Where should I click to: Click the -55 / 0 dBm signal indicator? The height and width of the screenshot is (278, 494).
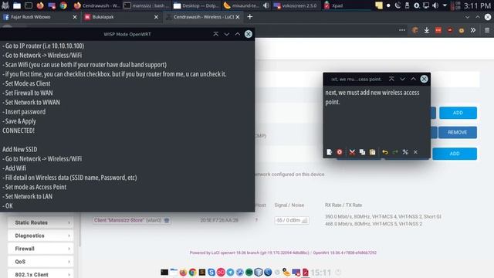(292, 220)
